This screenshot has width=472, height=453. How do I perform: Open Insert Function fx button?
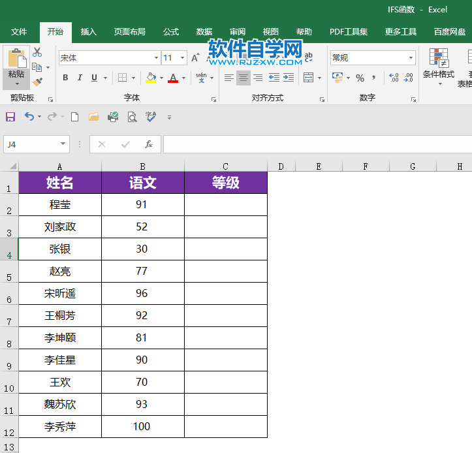tap(149, 144)
